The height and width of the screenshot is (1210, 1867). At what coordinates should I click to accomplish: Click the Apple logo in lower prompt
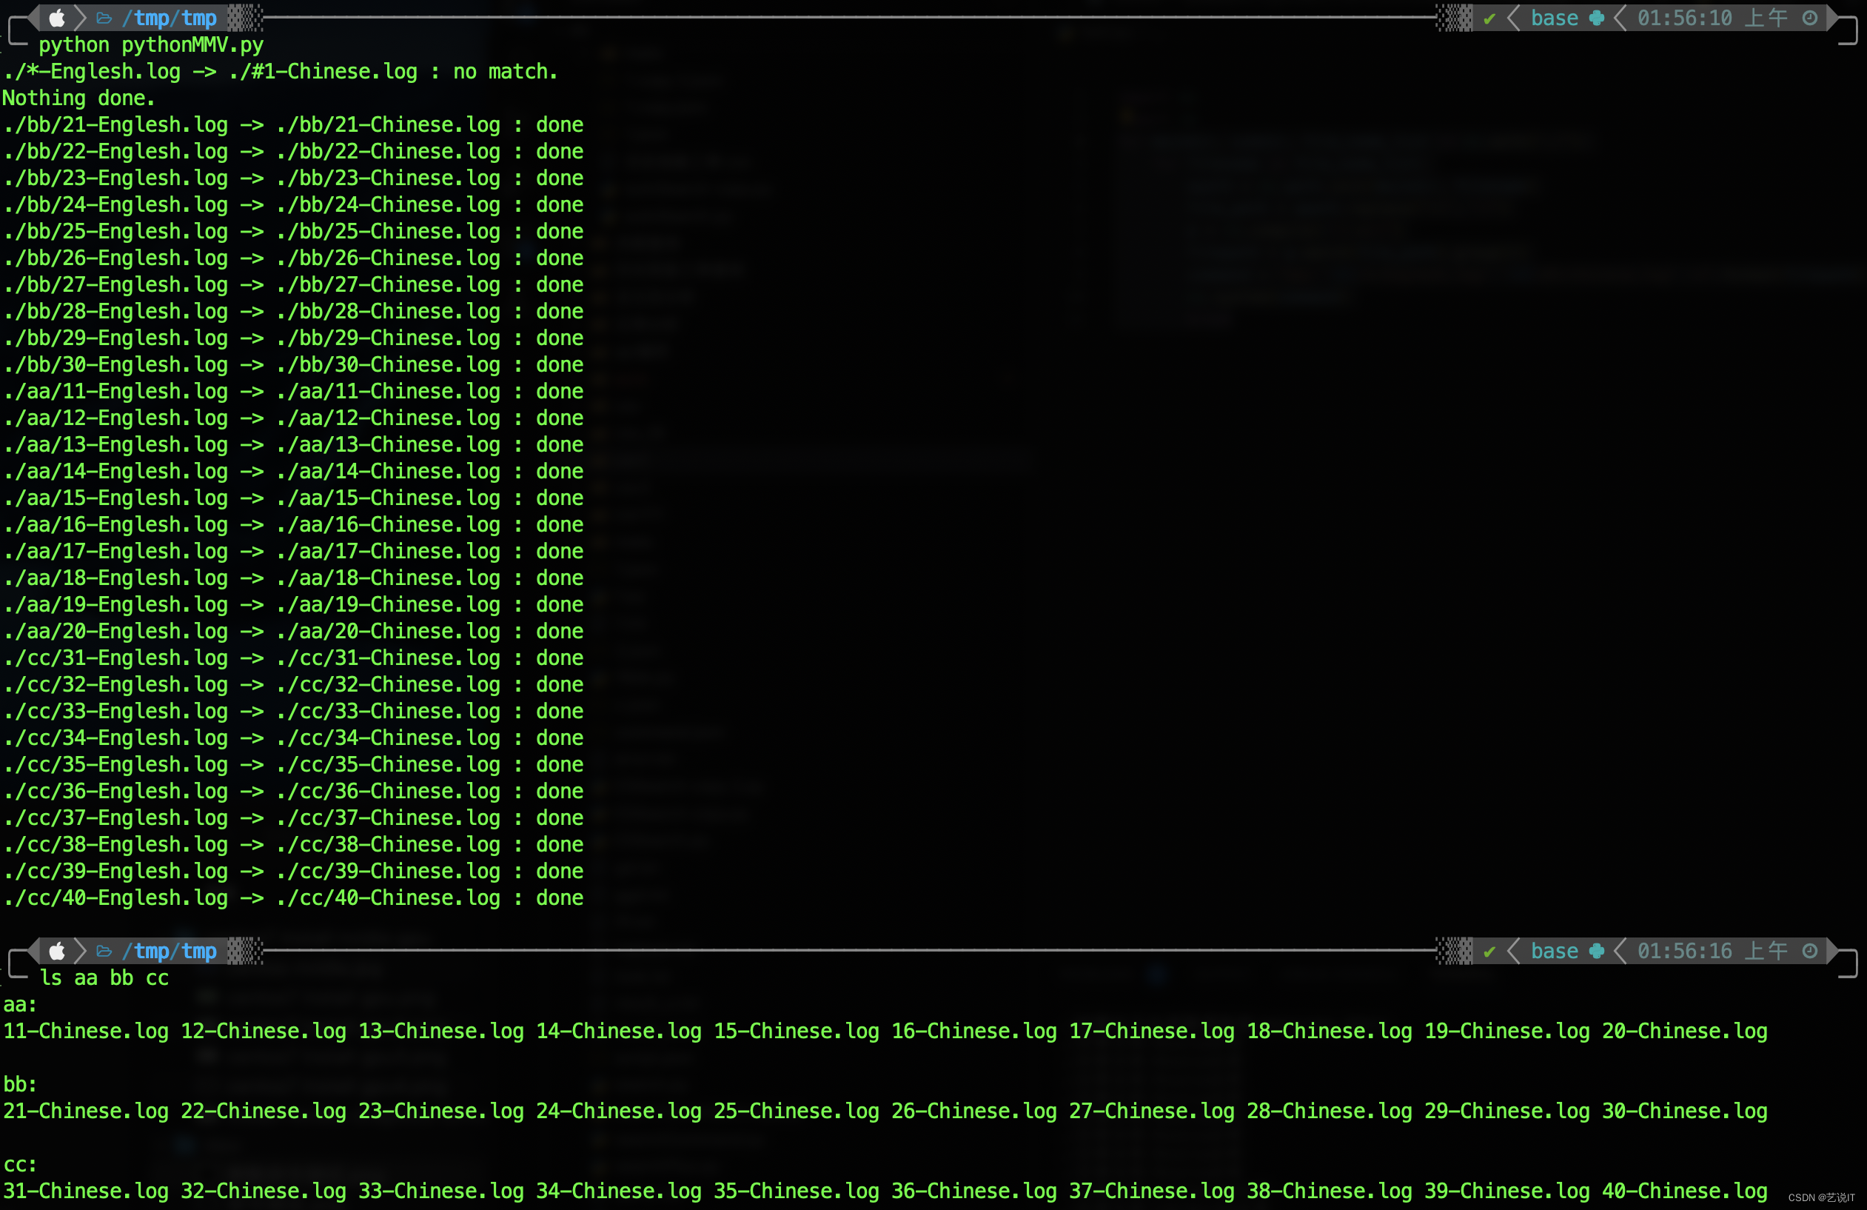(x=56, y=950)
